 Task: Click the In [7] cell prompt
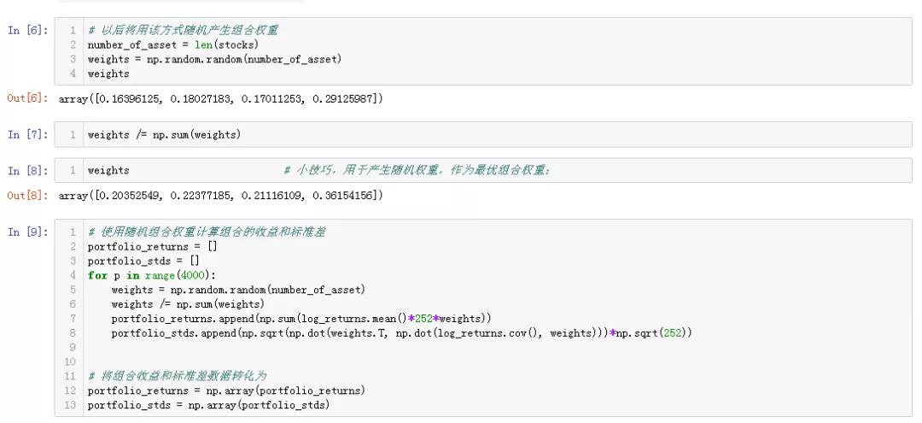[28, 135]
